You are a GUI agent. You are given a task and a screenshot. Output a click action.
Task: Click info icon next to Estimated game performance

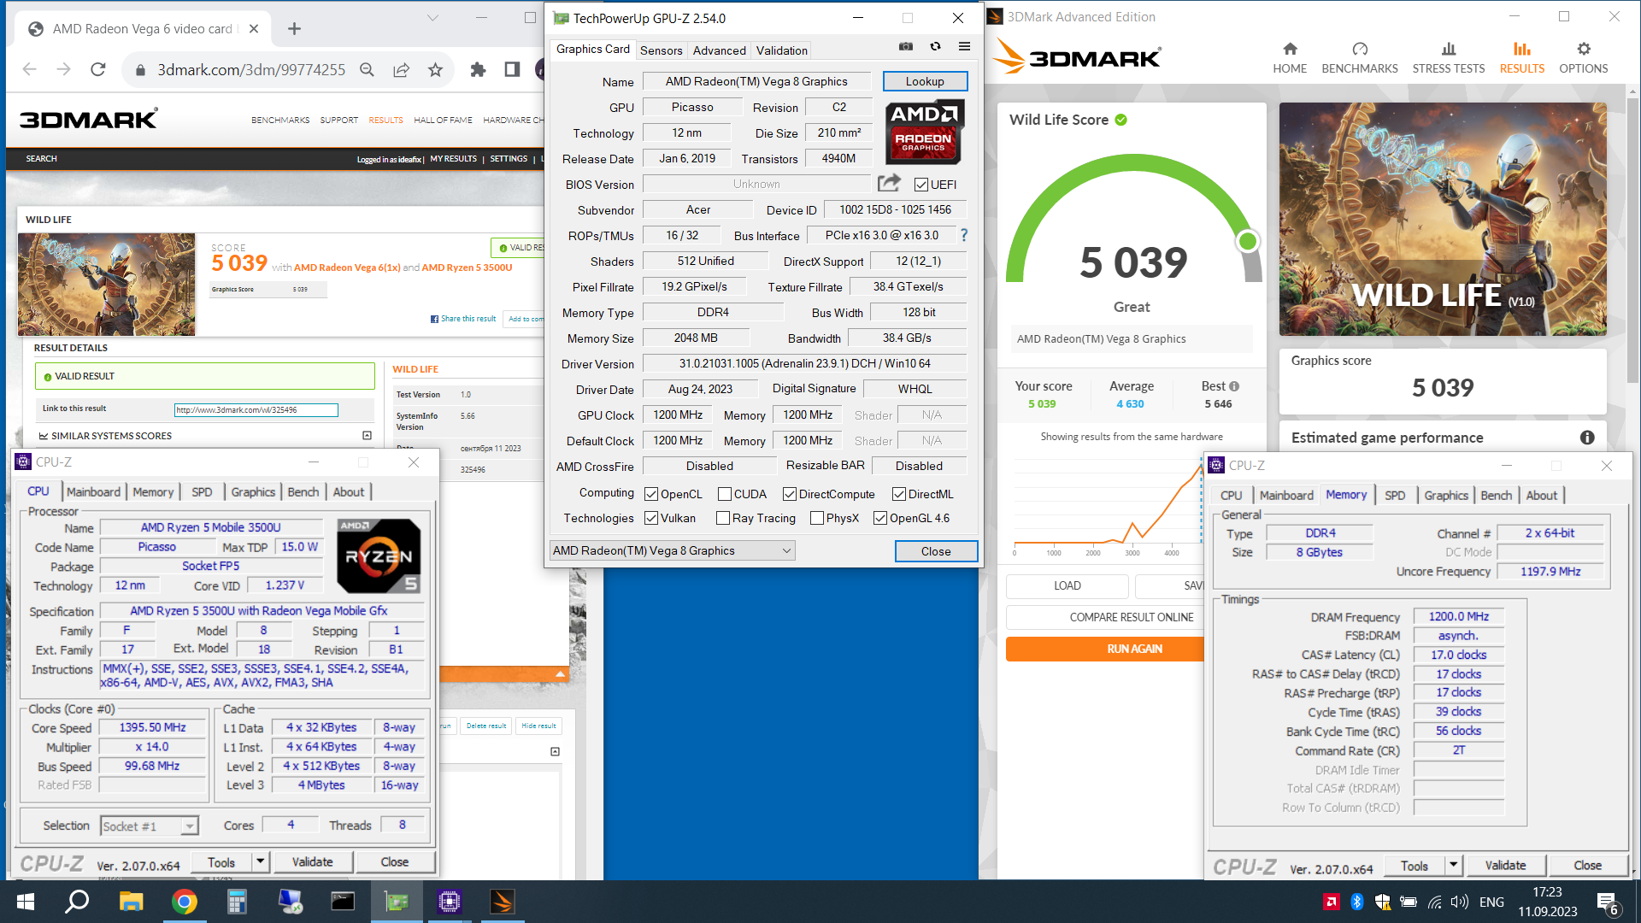click(1587, 438)
